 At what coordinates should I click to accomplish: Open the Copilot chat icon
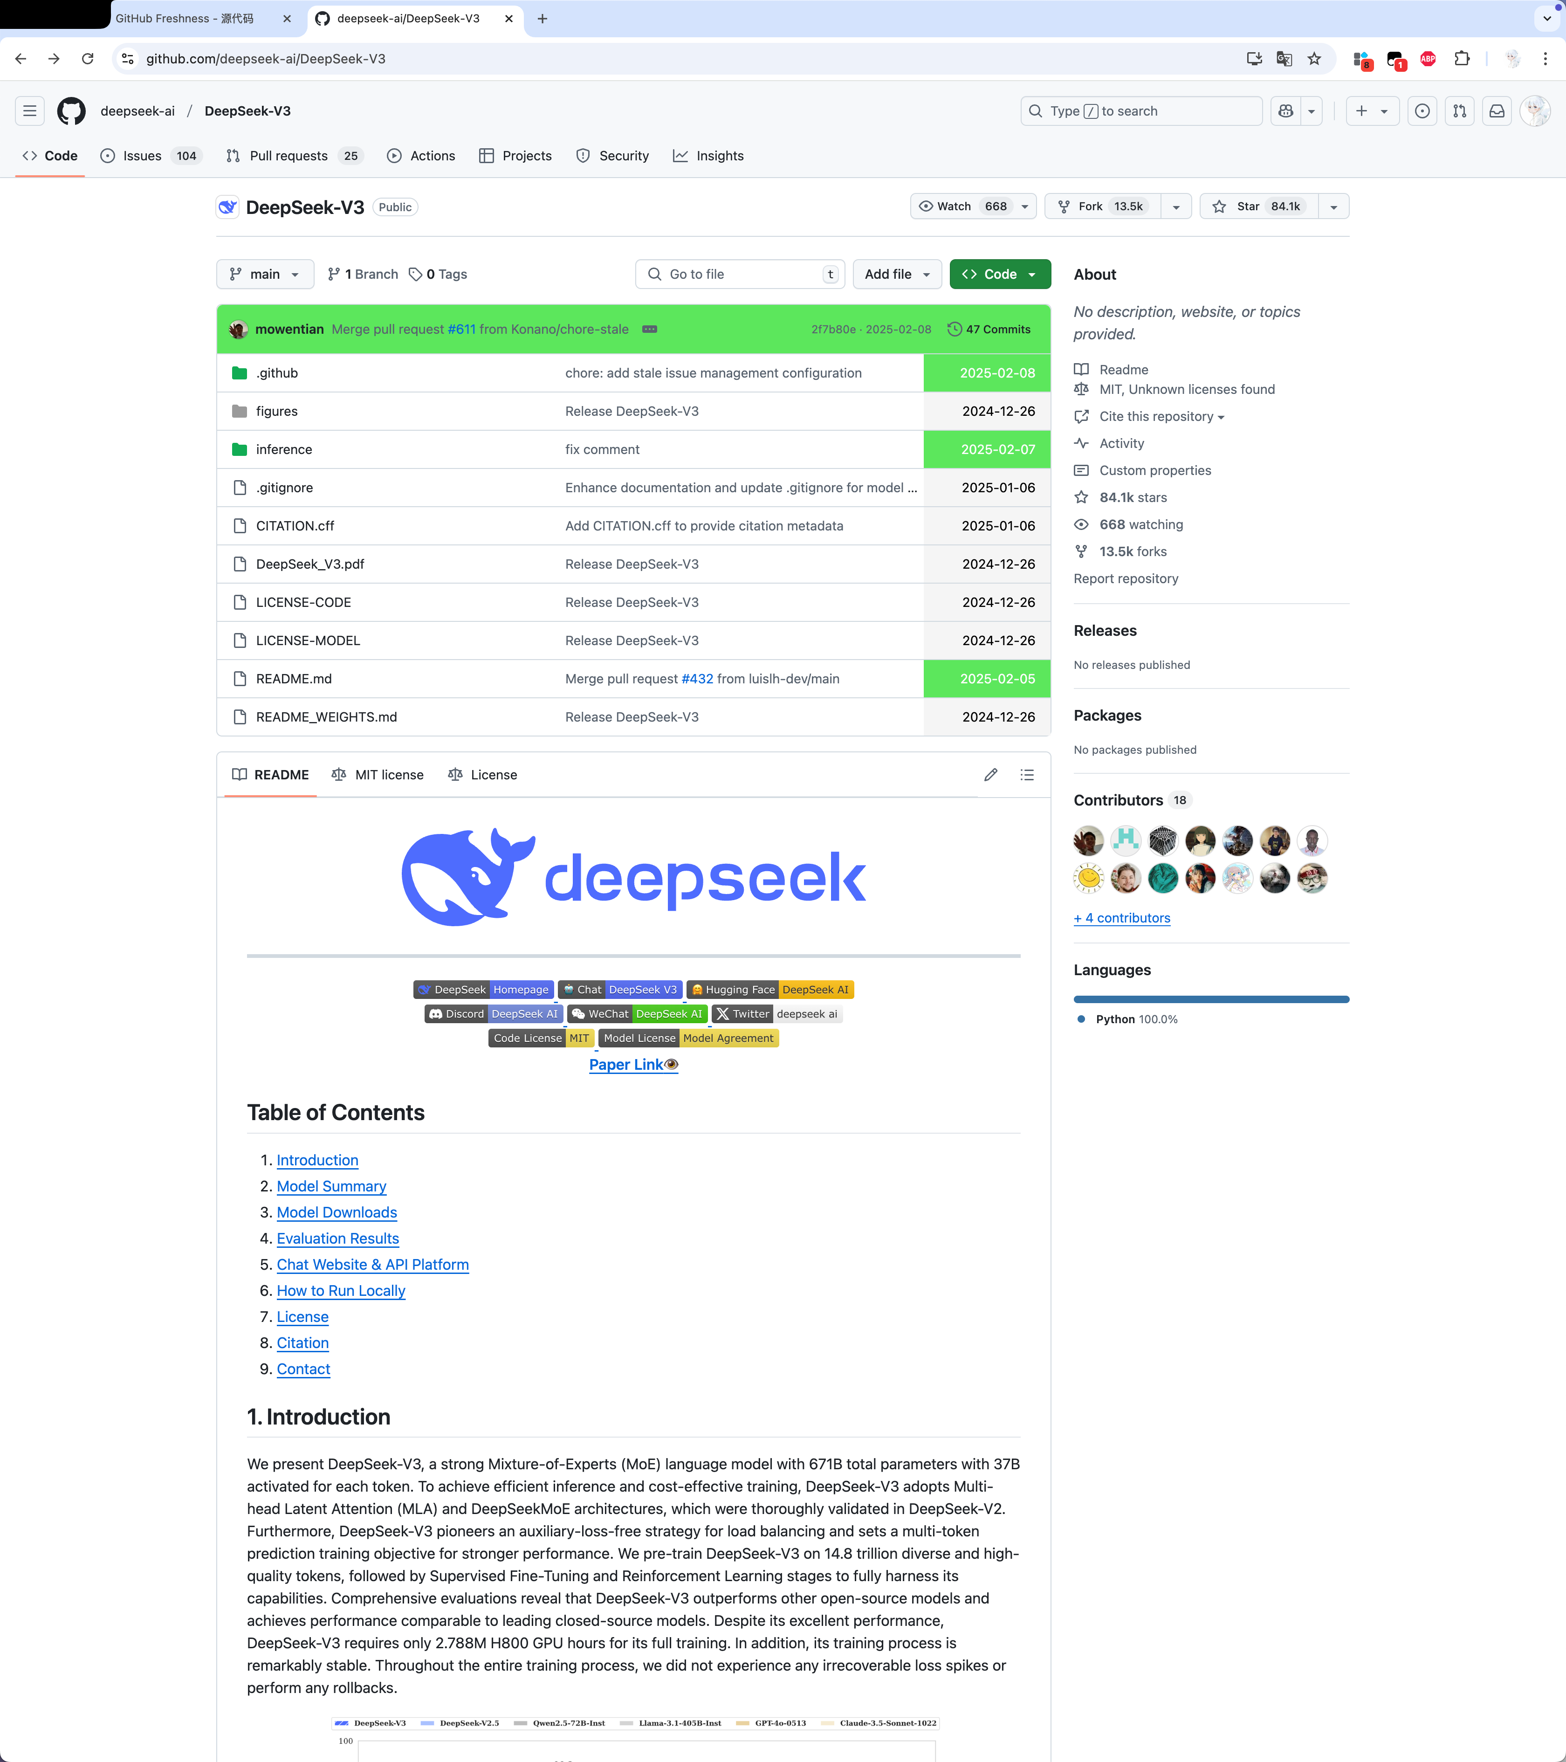[1285, 110]
